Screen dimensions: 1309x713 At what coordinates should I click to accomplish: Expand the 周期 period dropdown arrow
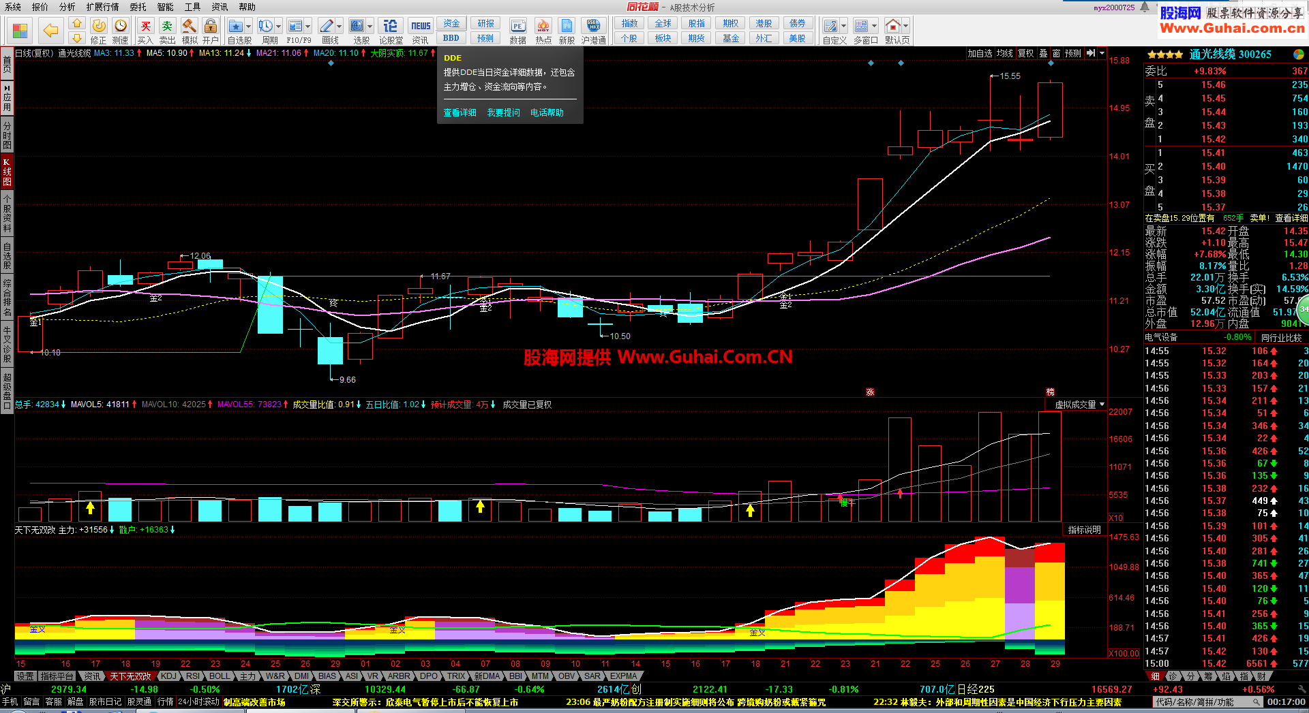coord(278,27)
